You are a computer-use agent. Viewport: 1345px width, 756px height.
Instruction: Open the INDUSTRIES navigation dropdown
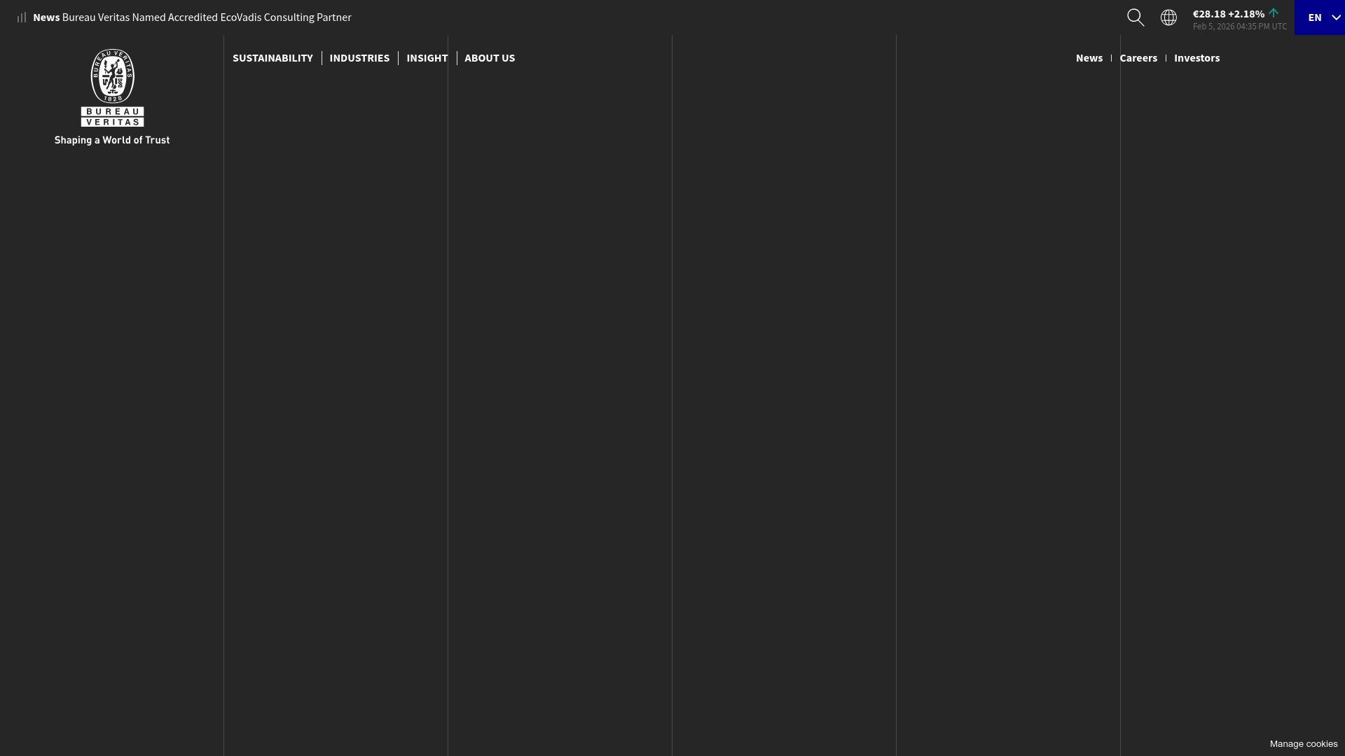359,58
